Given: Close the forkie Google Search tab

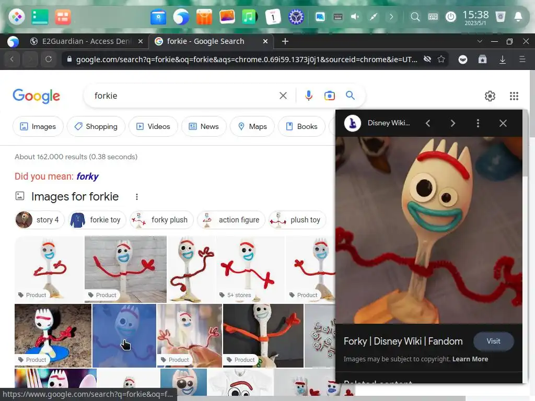Looking at the screenshot, I should (265, 41).
